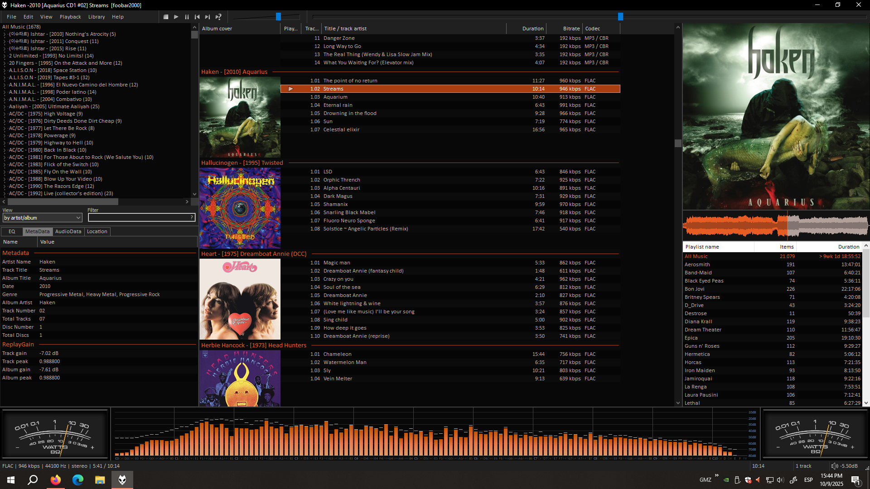Click volume speaker icon in status bar

pyautogui.click(x=834, y=466)
